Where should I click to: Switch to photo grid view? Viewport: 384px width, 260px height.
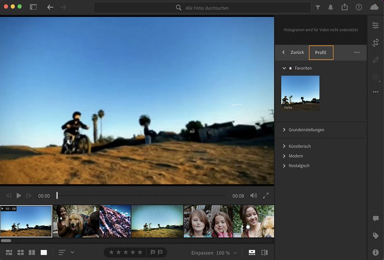[x=9, y=252]
